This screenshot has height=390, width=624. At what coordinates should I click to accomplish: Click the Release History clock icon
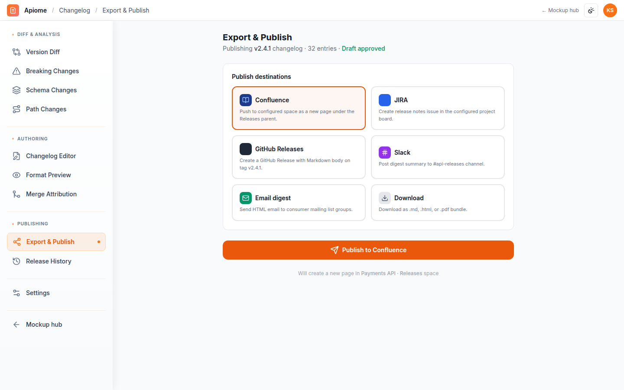pyautogui.click(x=16, y=261)
